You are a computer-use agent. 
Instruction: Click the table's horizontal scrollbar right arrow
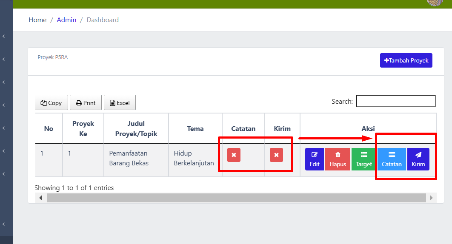tap(431, 198)
